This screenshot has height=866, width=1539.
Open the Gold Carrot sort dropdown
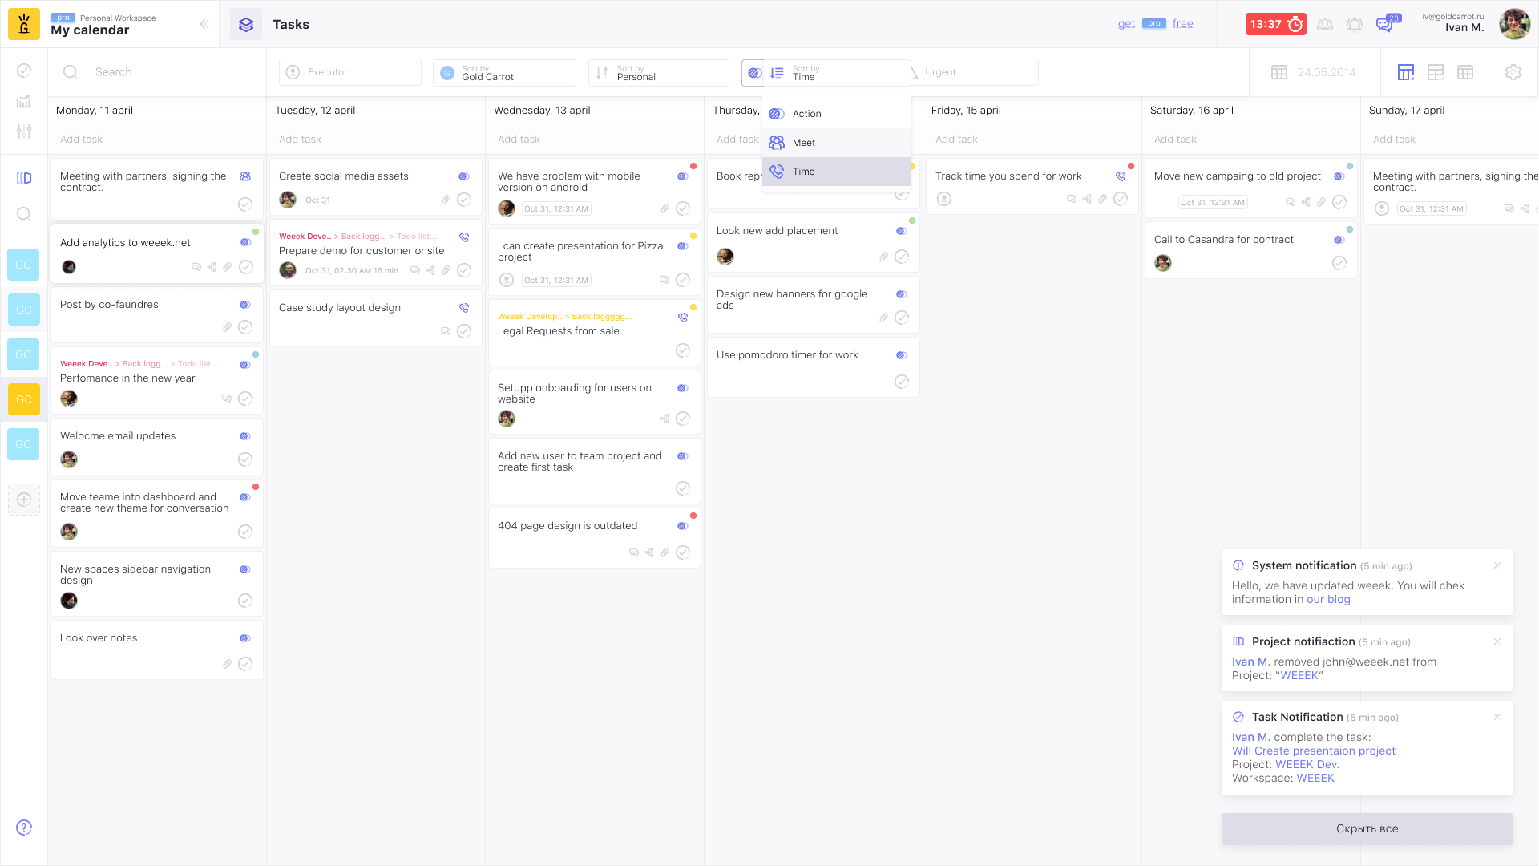pyautogui.click(x=503, y=72)
